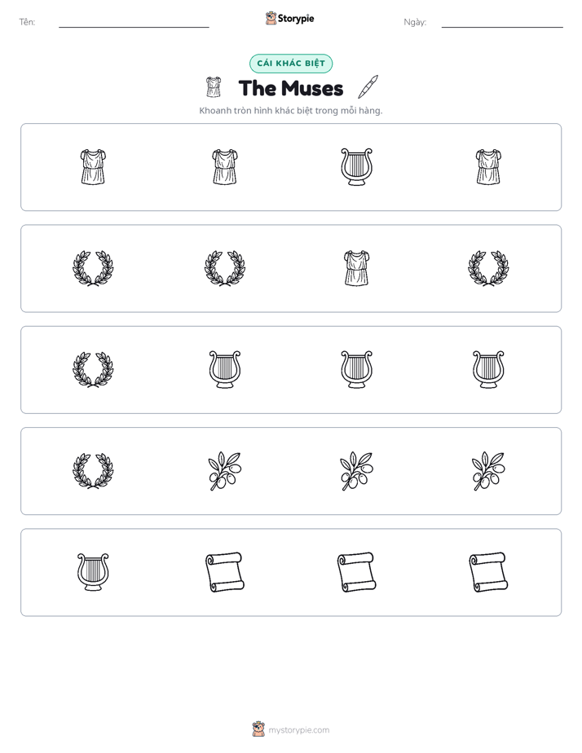Click the instruction text under the title

[x=291, y=111]
